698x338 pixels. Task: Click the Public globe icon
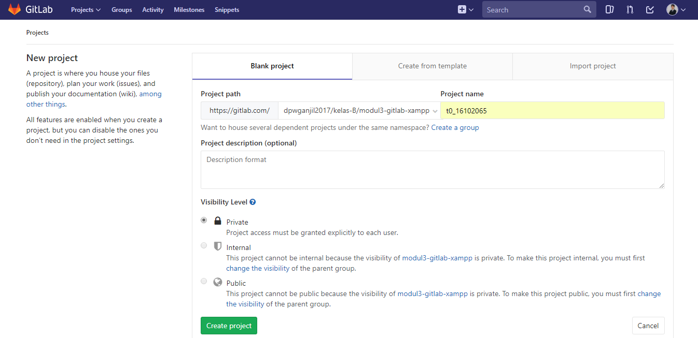(218, 282)
